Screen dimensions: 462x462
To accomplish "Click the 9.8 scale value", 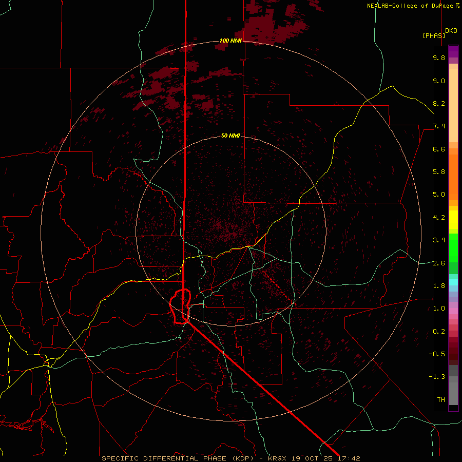I will point(439,57).
